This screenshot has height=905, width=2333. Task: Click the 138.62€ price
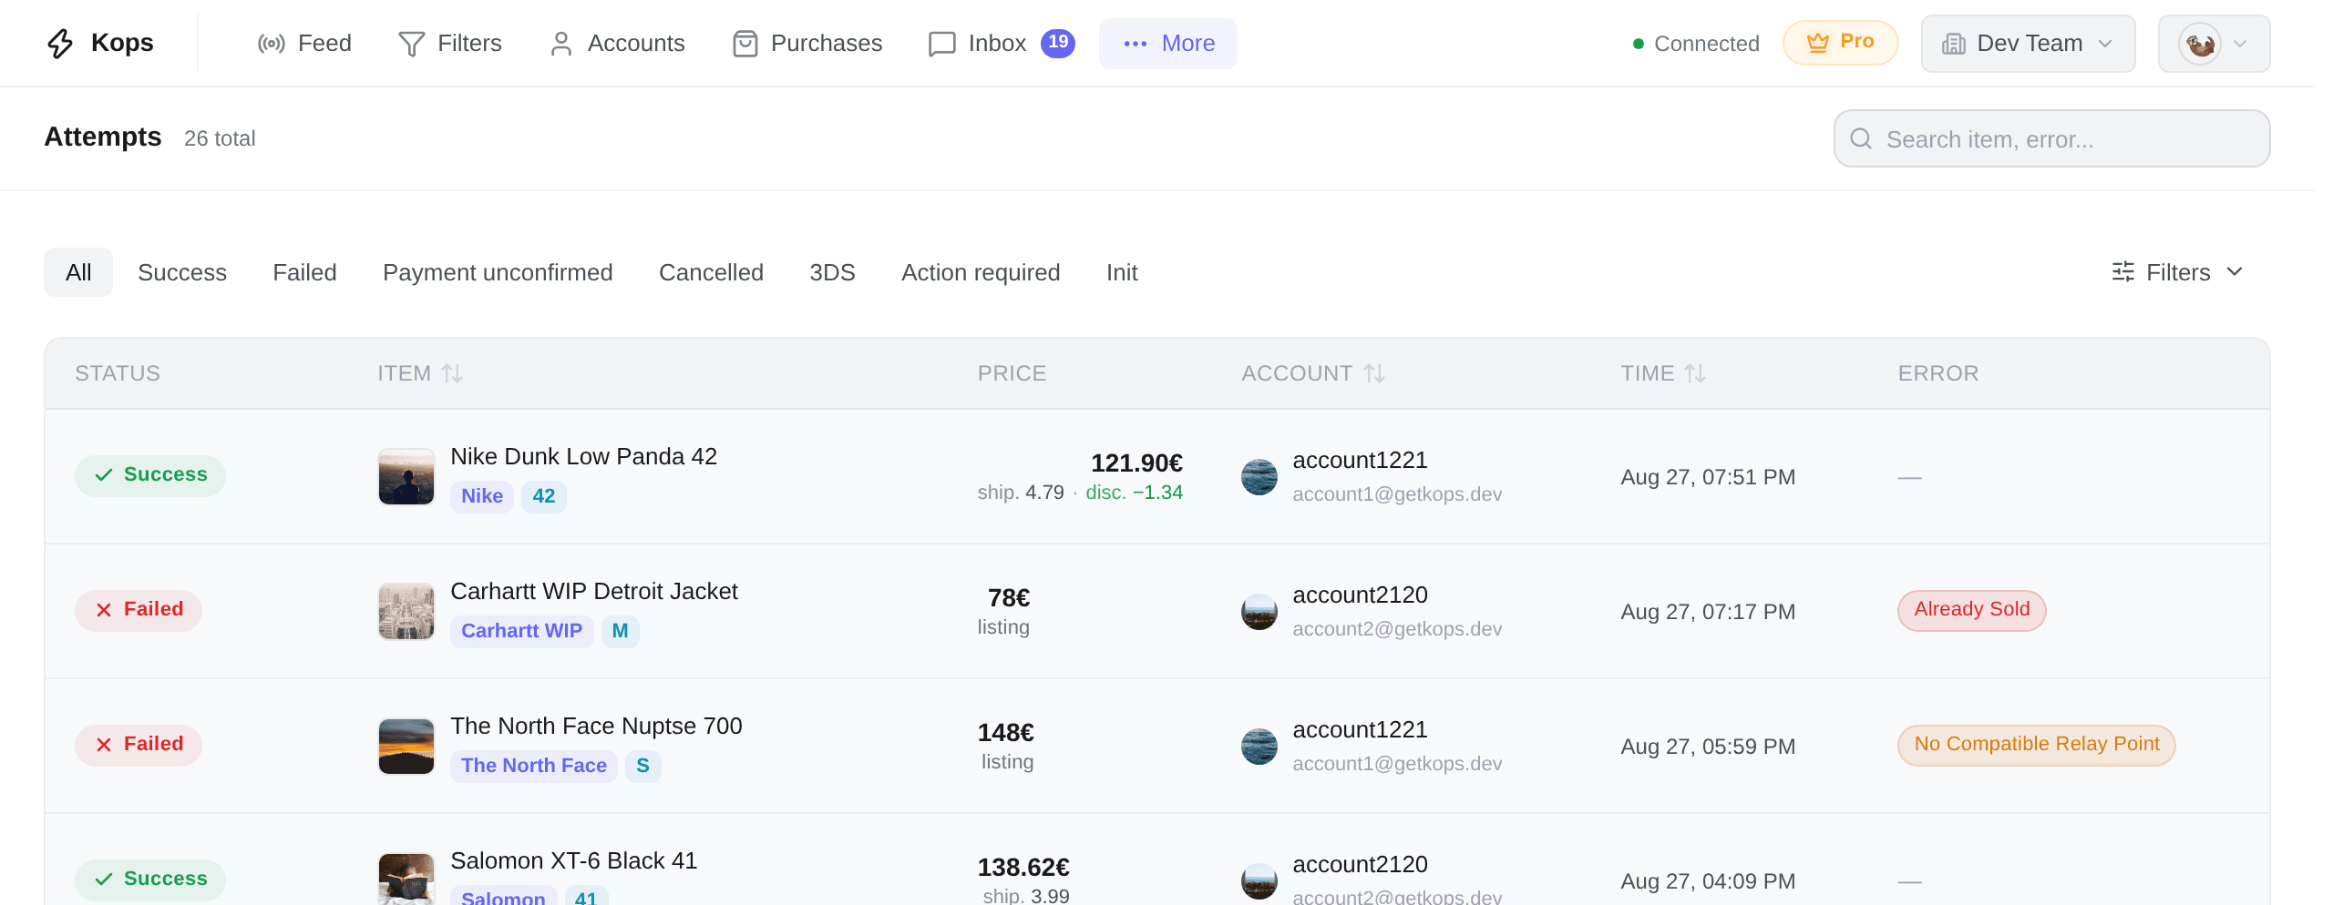pos(1023,868)
